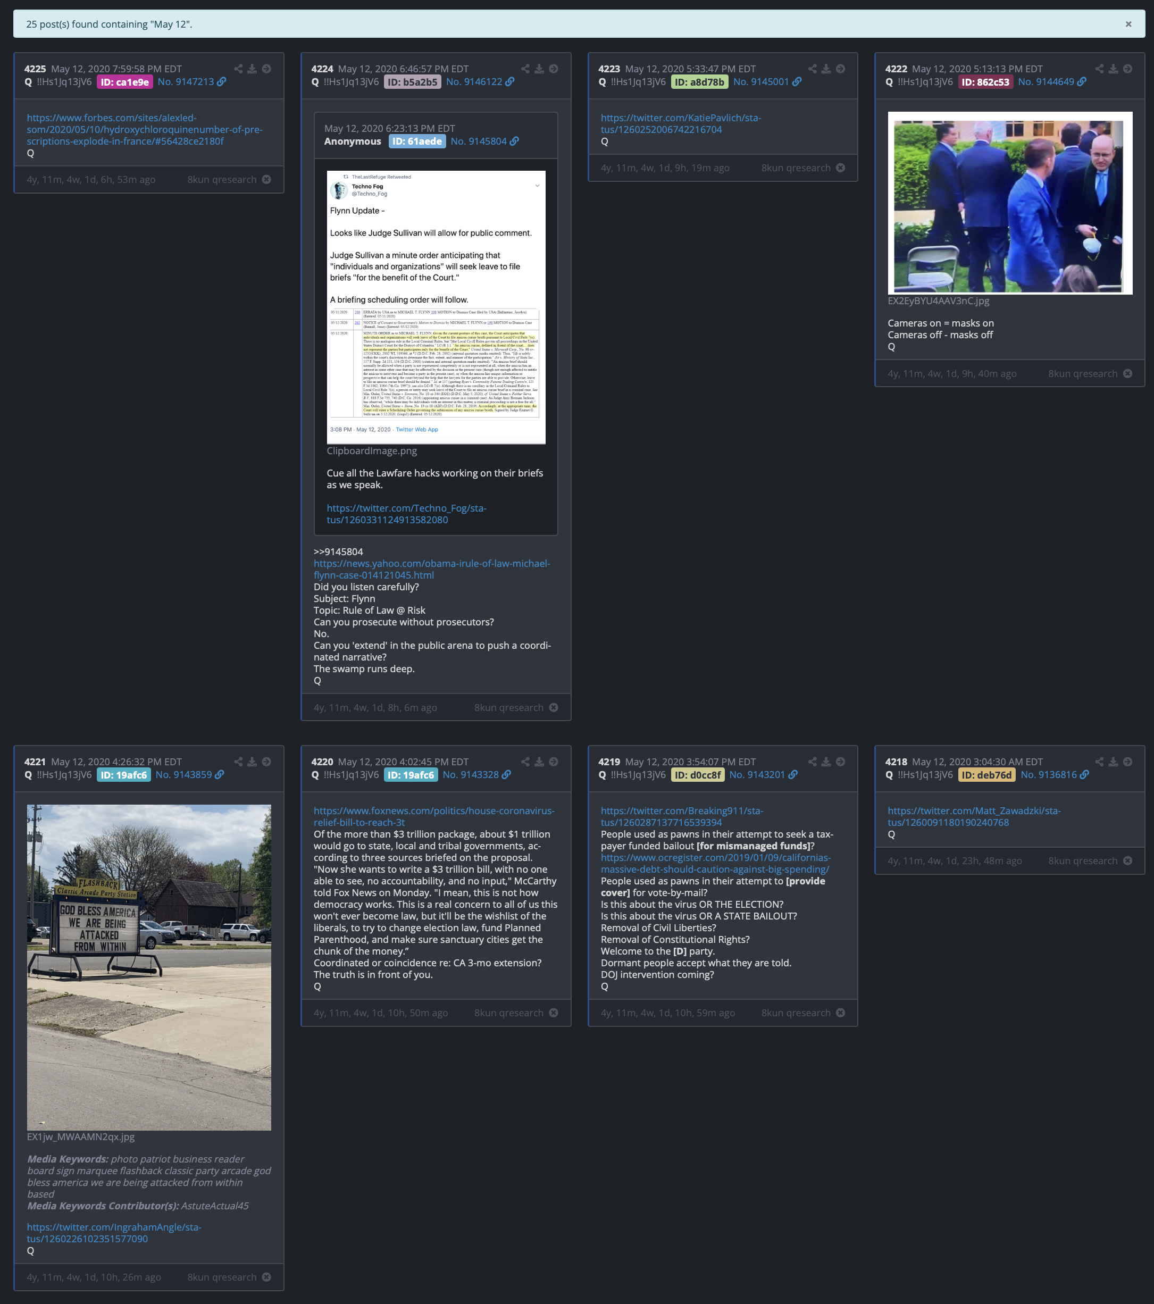Screen dimensions: 1154x1304
Task: Click the ID: 61aede badge
Action: (x=417, y=141)
